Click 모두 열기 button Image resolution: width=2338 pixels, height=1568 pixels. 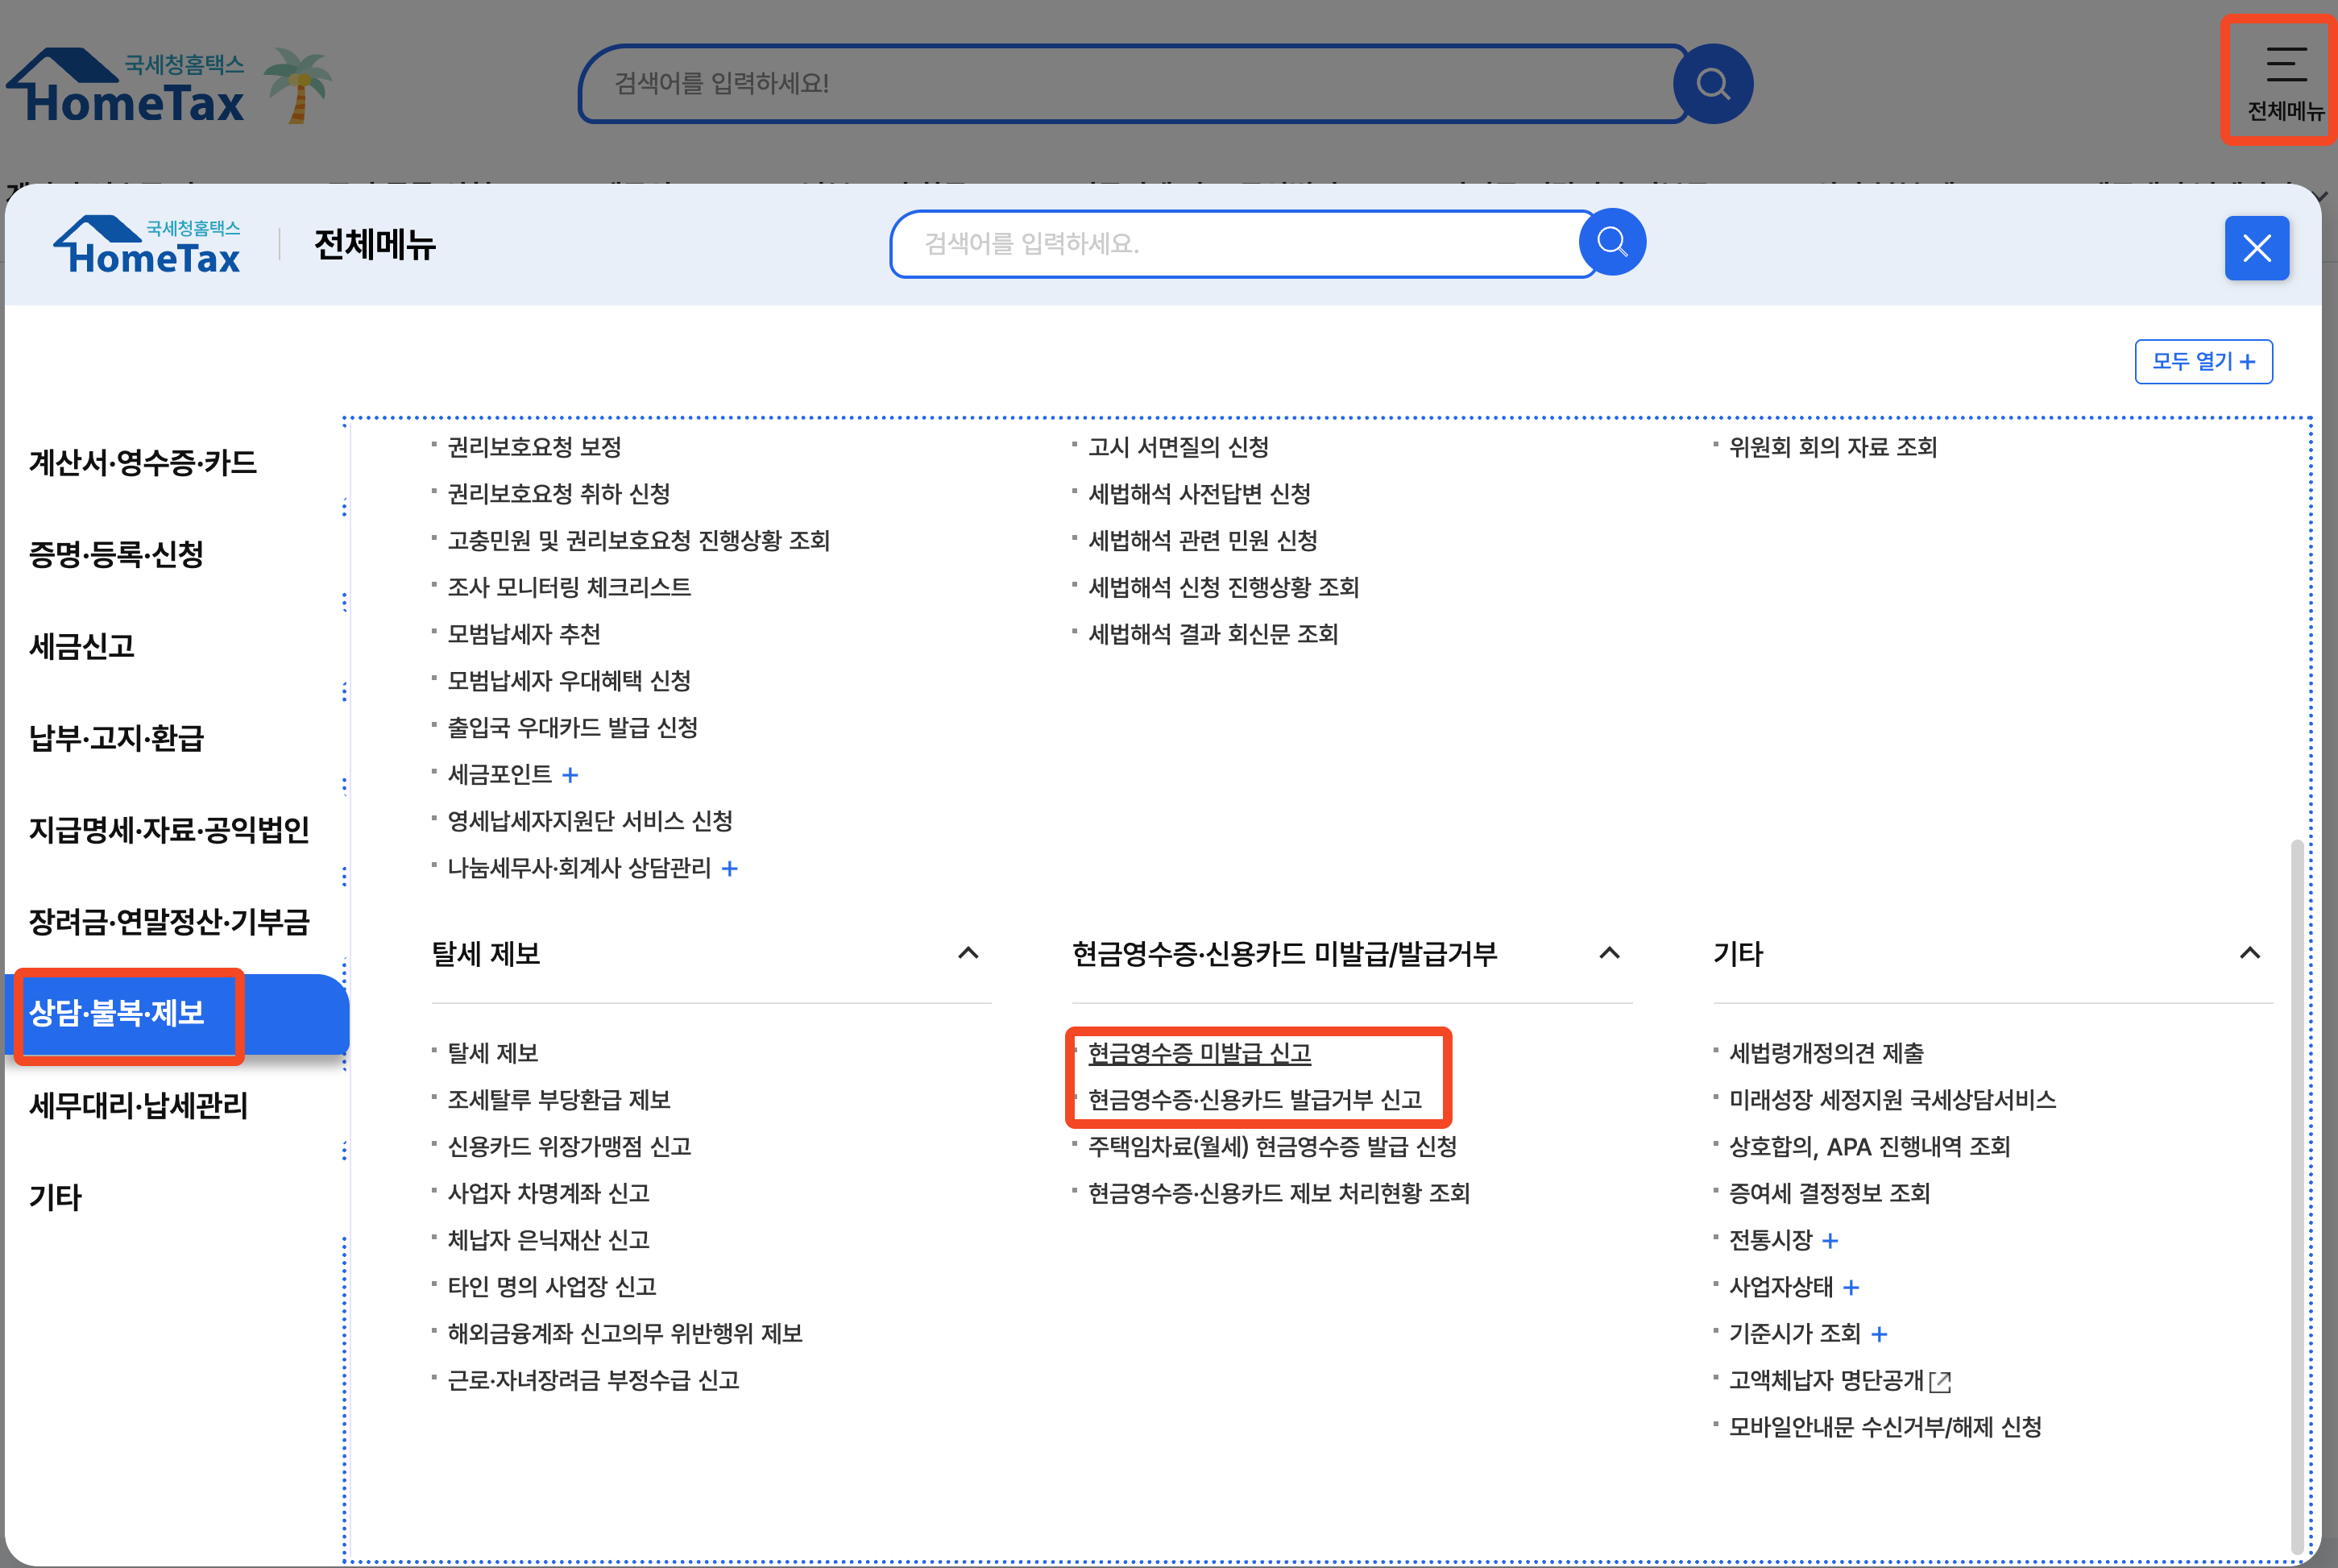click(2203, 361)
